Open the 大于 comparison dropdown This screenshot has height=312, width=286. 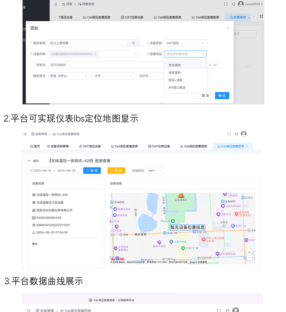[113, 76]
